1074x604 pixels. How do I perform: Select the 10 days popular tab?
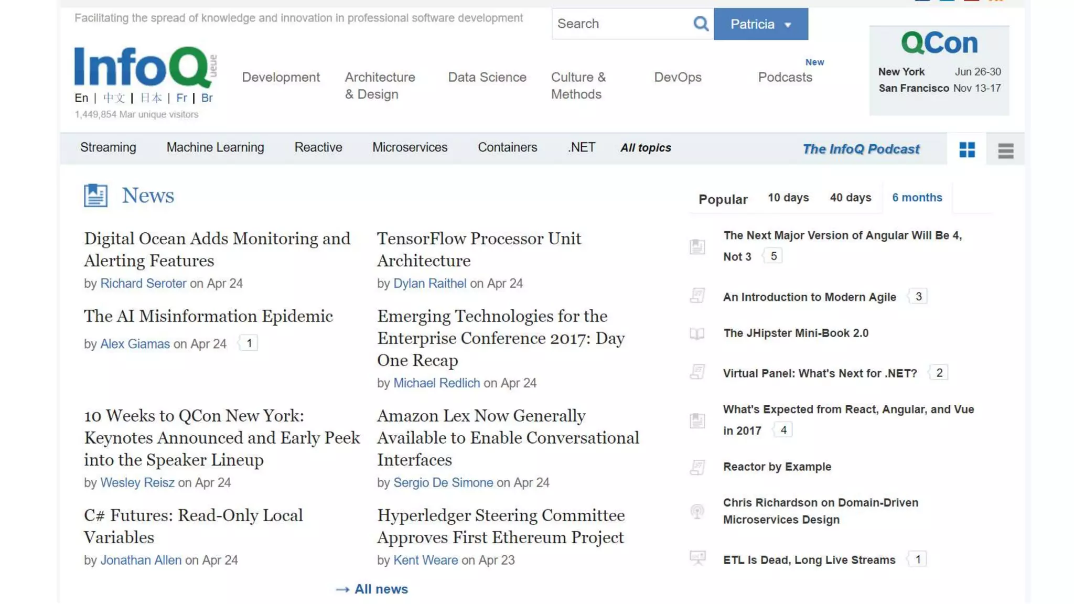[788, 198]
